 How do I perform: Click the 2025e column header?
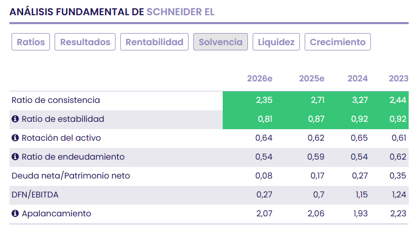(x=311, y=79)
